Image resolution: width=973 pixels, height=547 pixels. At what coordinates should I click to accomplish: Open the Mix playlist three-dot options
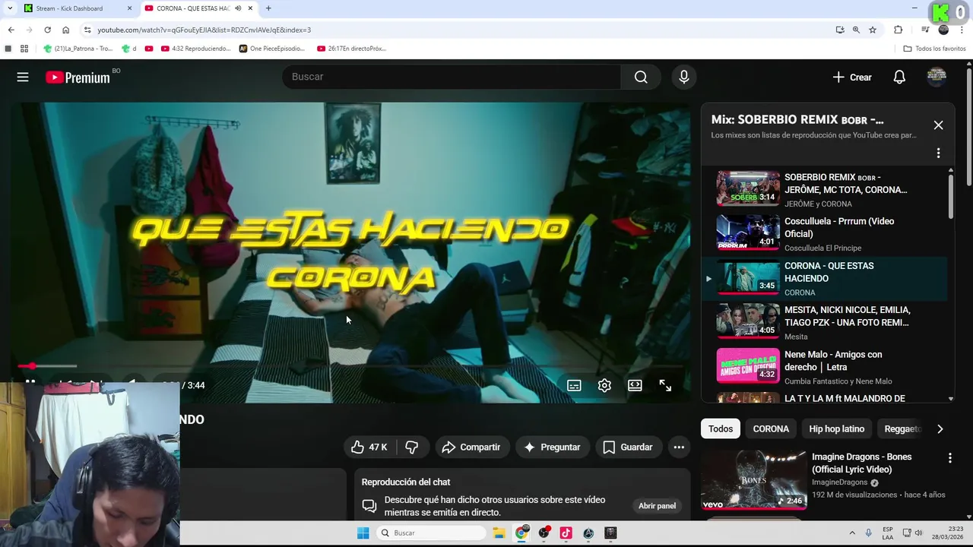pyautogui.click(x=938, y=153)
